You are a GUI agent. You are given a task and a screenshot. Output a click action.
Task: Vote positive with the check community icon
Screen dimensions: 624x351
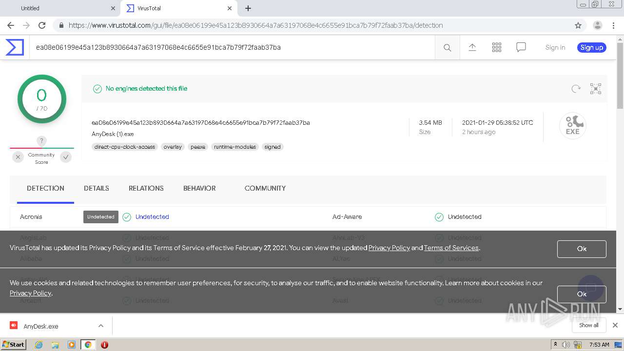tap(66, 157)
